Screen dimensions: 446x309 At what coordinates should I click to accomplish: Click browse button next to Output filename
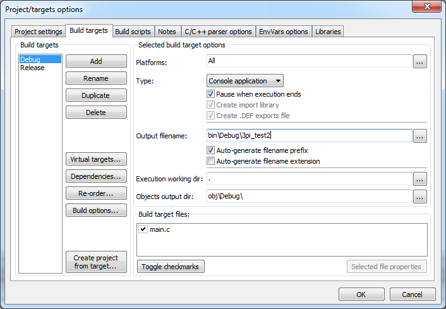coord(420,136)
